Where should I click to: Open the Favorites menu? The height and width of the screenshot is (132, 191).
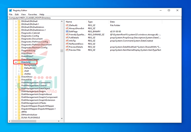tap(32, 14)
